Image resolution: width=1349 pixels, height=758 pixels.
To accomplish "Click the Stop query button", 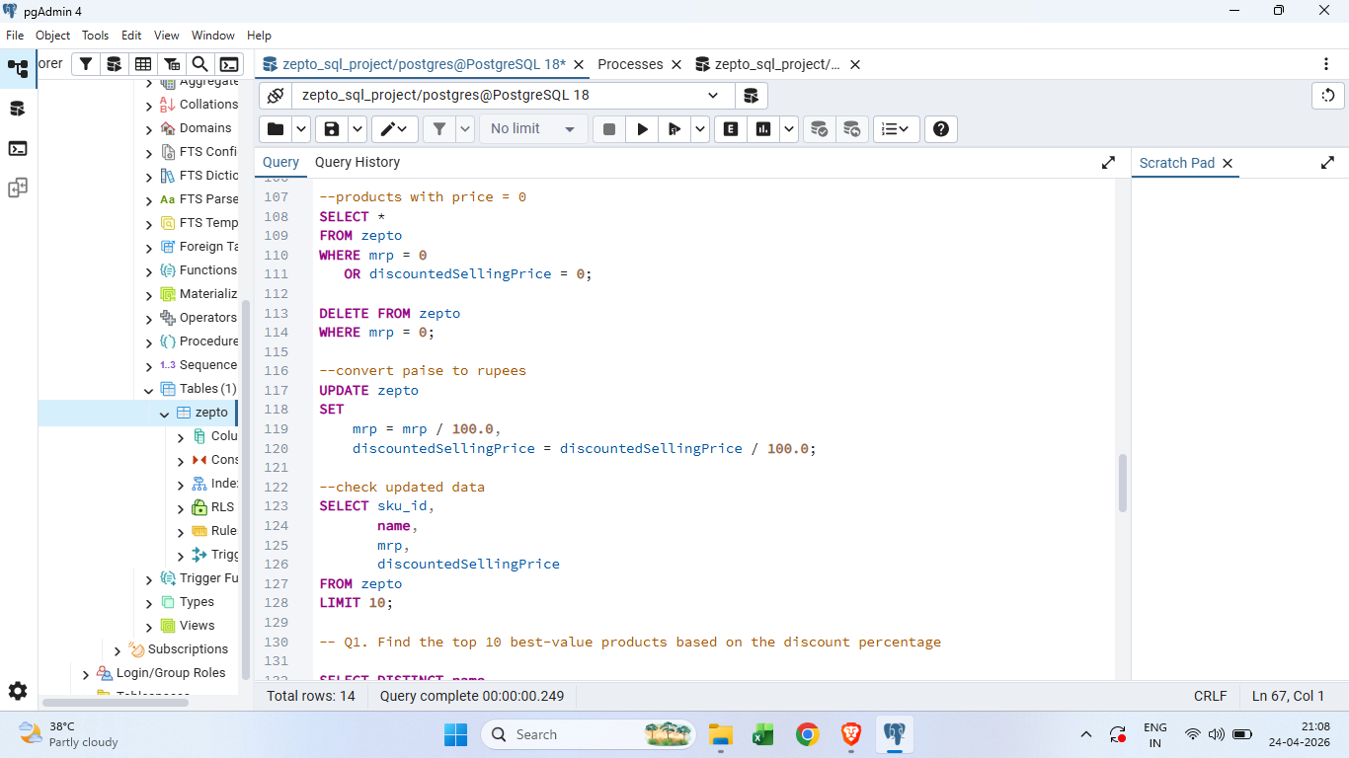I will pos(609,129).
